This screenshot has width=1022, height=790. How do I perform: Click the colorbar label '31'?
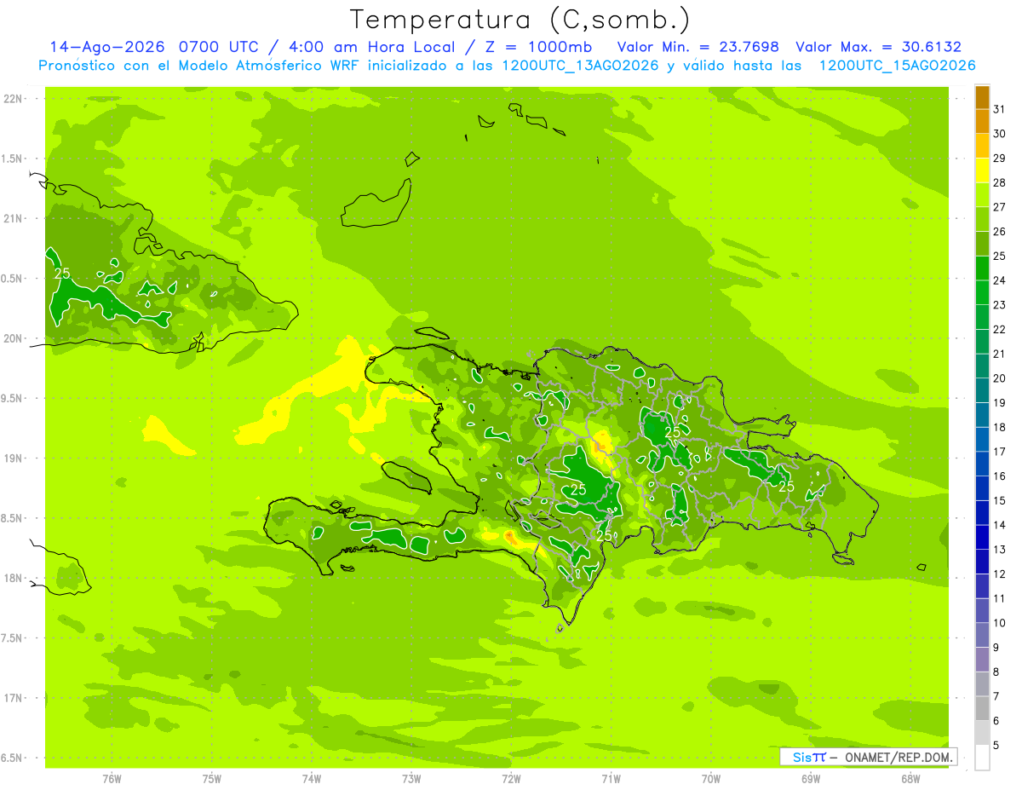[x=999, y=109]
